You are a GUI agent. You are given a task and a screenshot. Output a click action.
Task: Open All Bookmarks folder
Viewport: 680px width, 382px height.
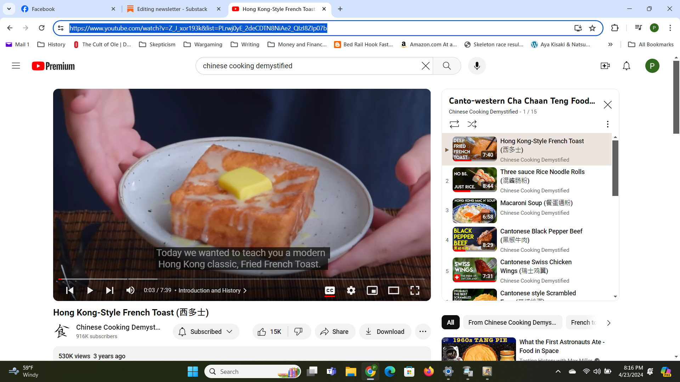coord(651,44)
